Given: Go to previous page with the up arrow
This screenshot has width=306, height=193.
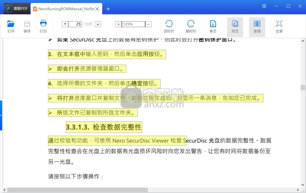Looking at the screenshot, I should click(65, 24).
